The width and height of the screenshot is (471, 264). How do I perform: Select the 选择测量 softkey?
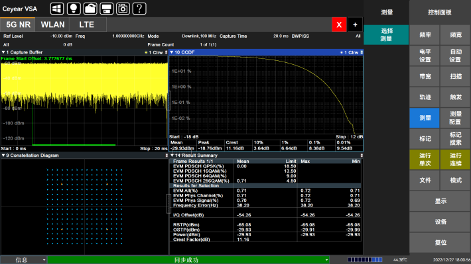tap(386, 35)
